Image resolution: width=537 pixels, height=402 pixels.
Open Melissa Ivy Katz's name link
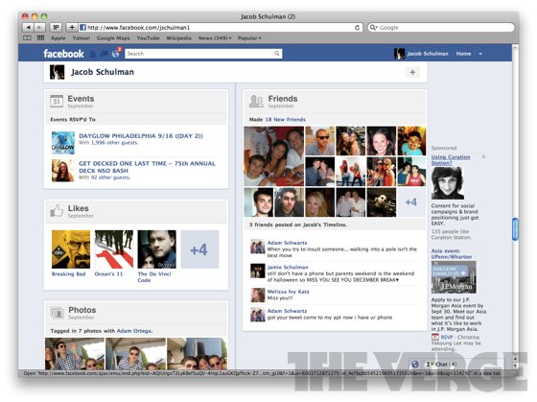(288, 292)
